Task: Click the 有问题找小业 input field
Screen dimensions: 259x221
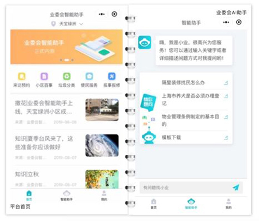Action: pyautogui.click(x=185, y=187)
